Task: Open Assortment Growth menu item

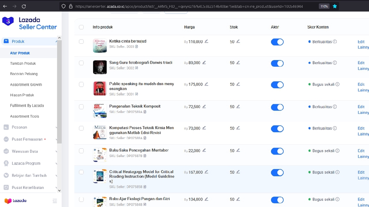Action: point(26,84)
